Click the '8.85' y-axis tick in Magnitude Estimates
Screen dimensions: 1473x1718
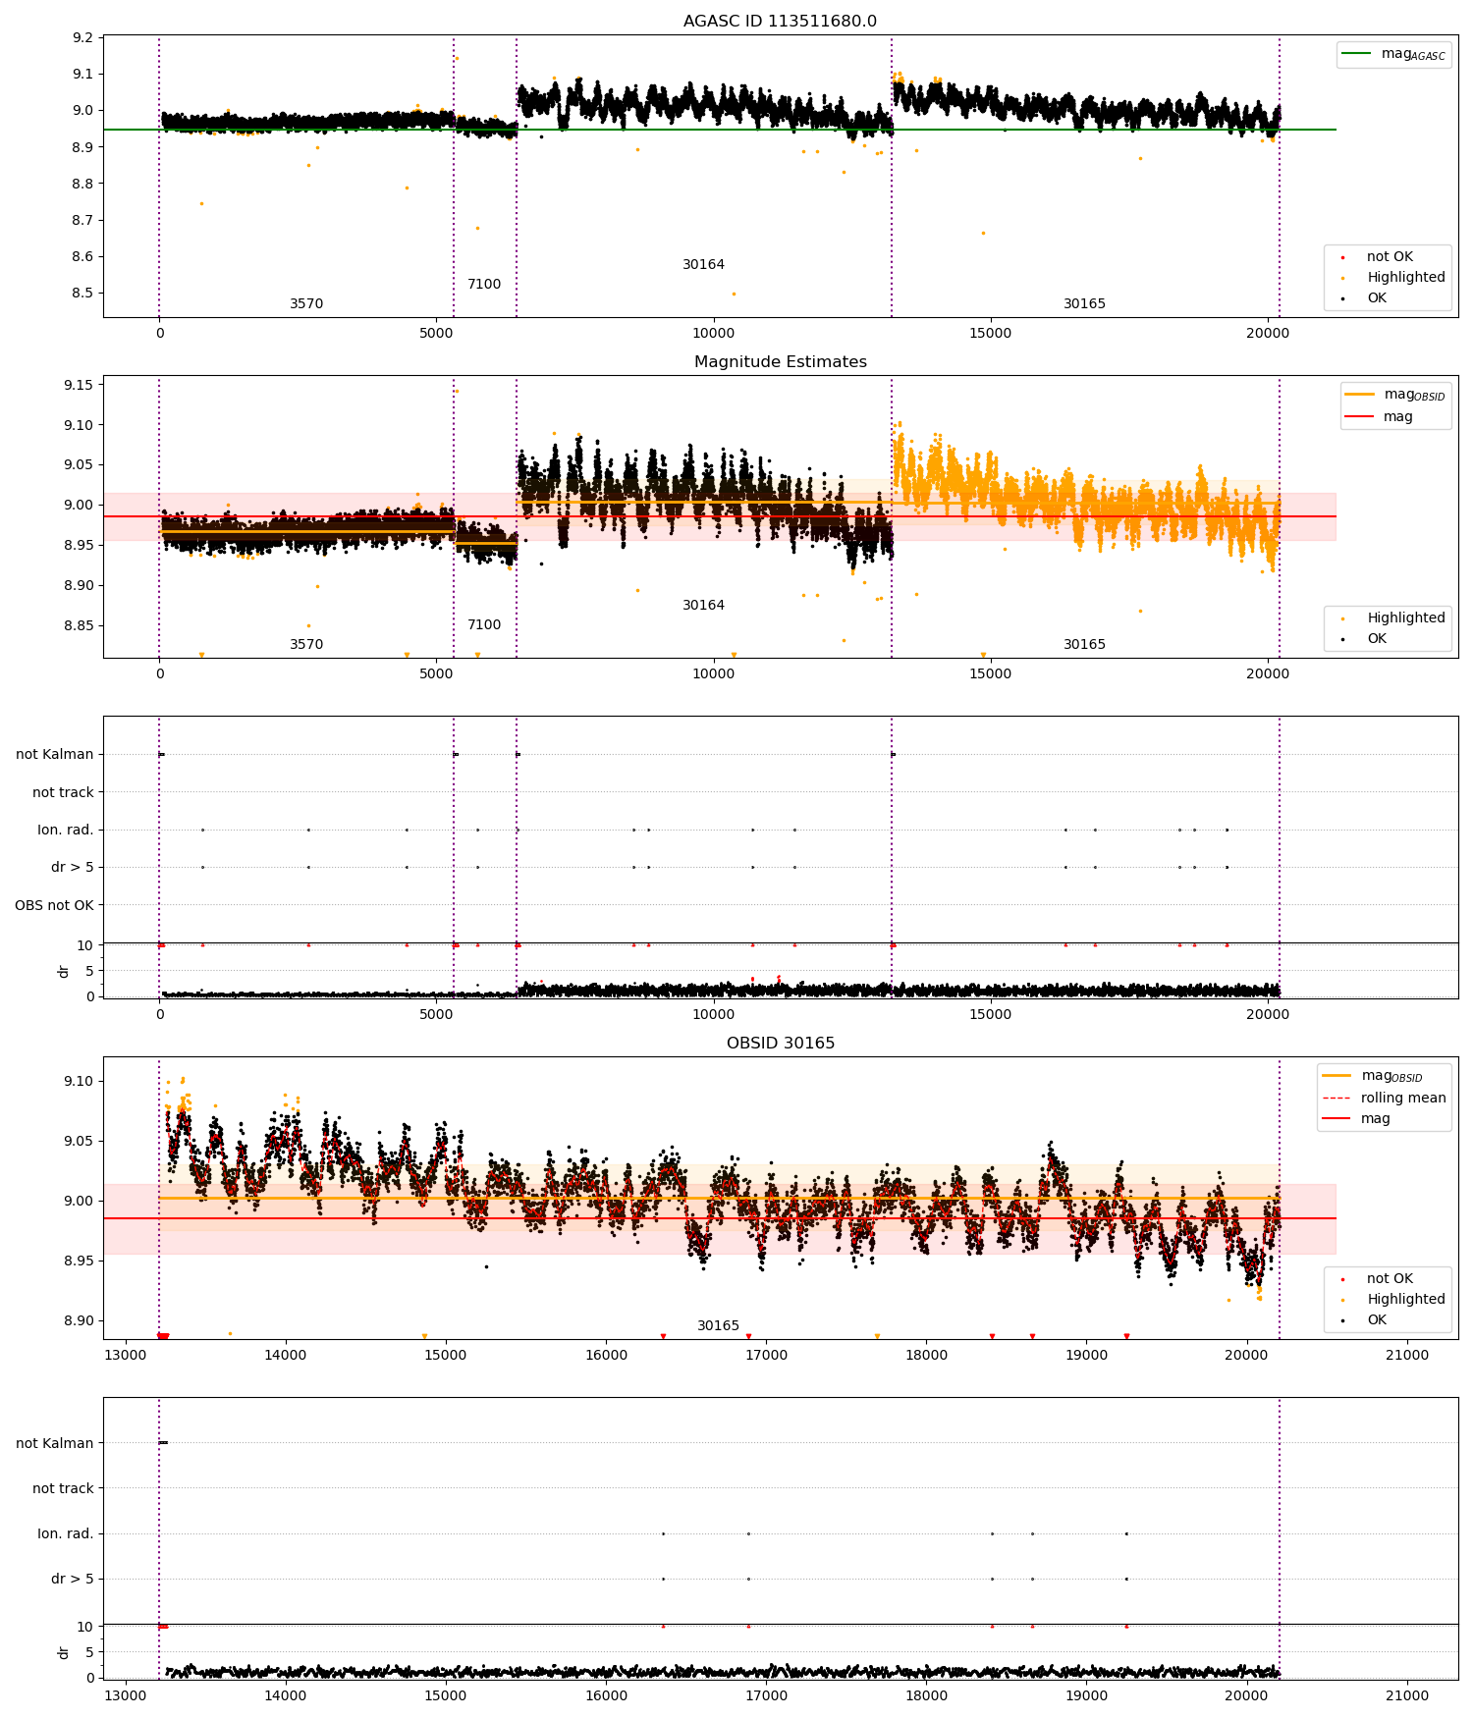click(79, 626)
